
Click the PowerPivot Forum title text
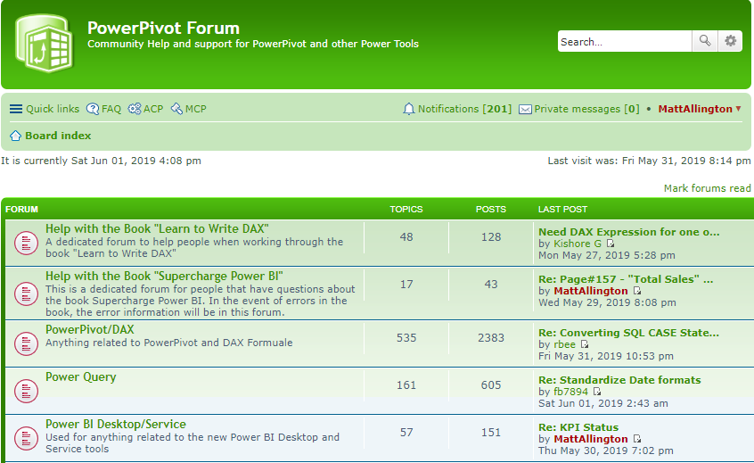coord(163,28)
